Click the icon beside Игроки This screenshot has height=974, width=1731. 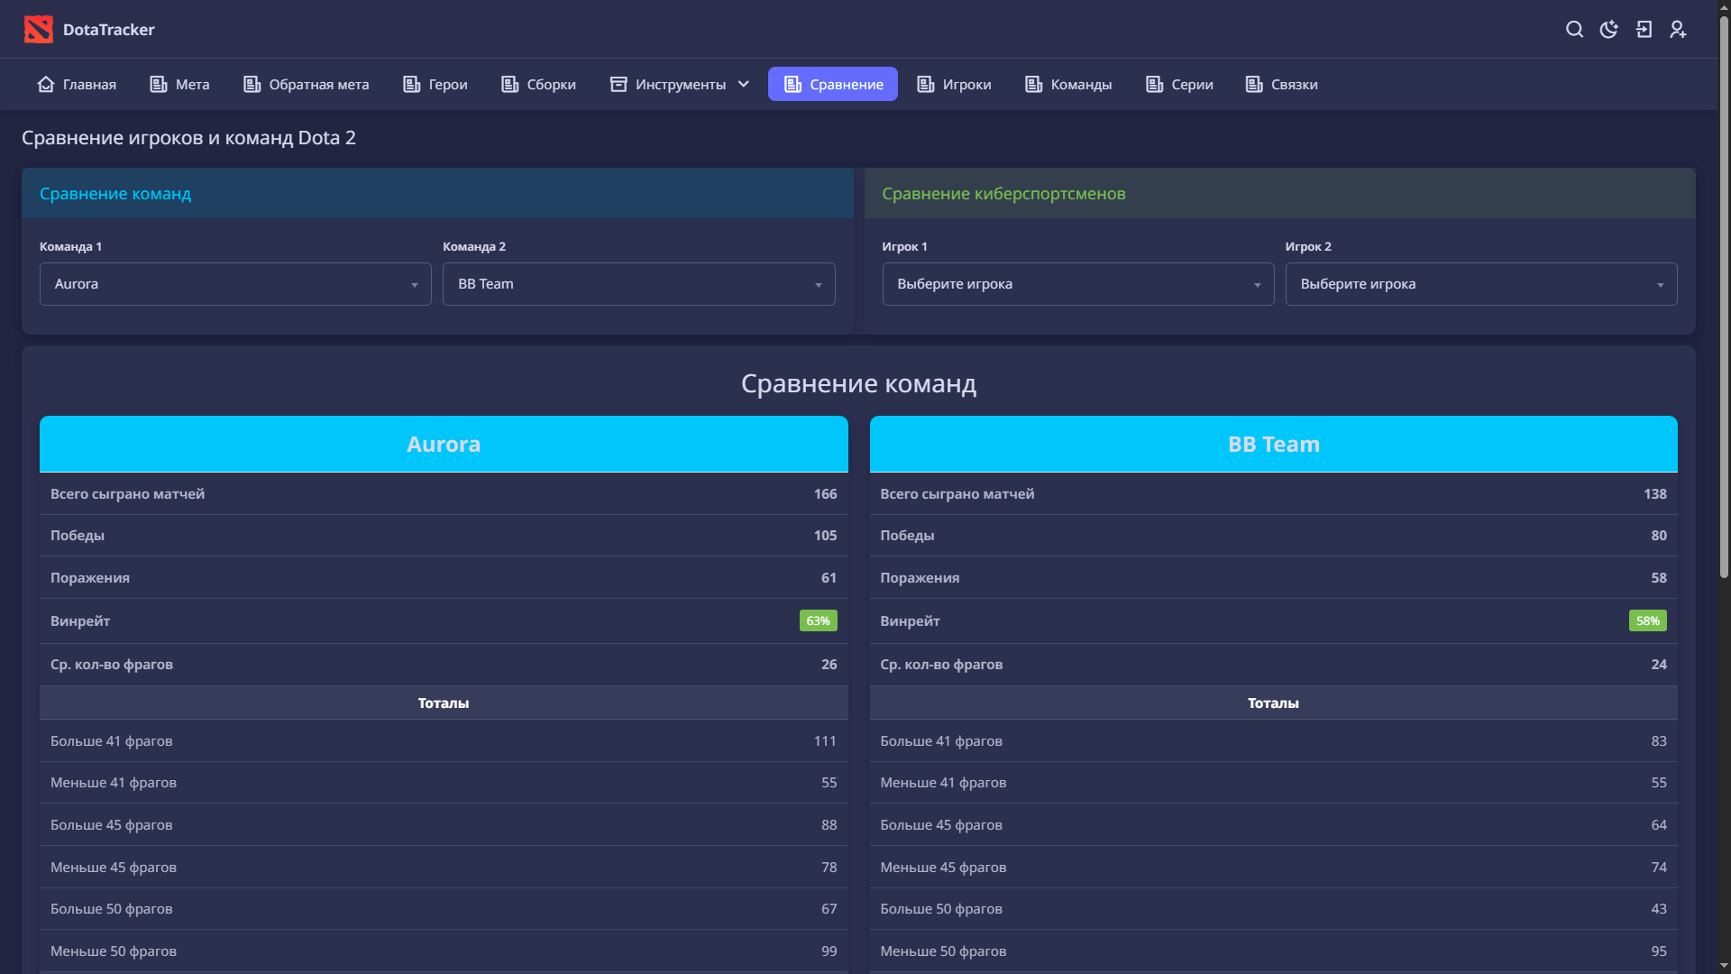point(926,84)
